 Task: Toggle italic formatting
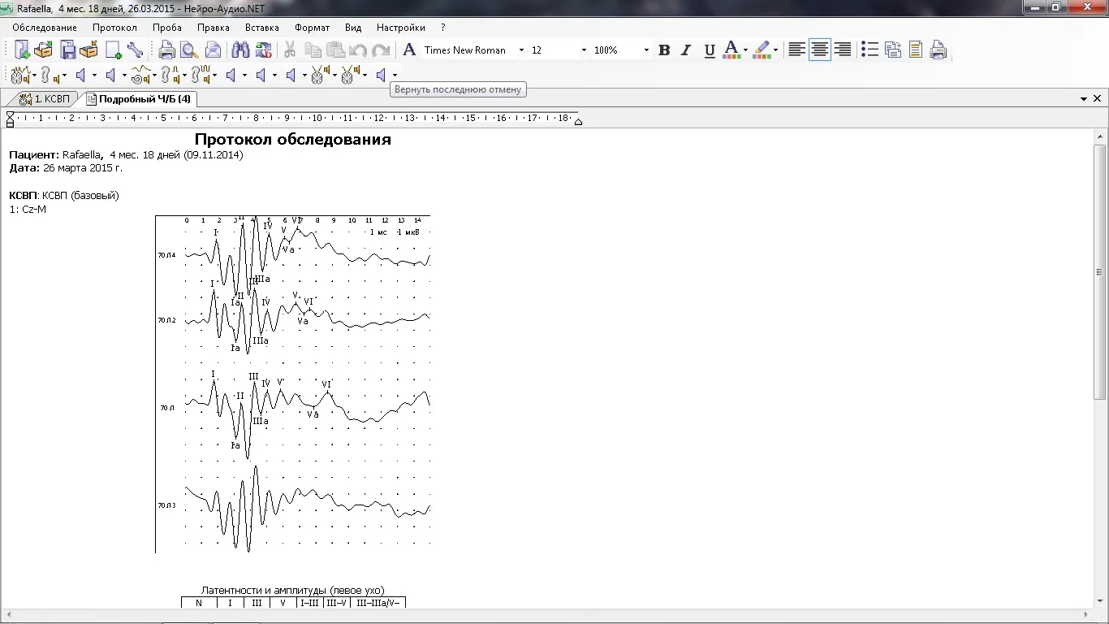(x=686, y=50)
